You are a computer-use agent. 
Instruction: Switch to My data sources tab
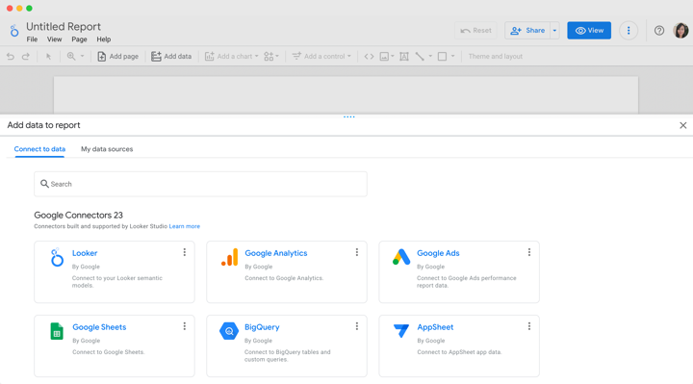click(x=107, y=149)
